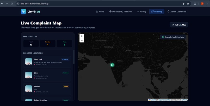Open the OpenStreetMap attribution link
Screen dimensions: 210x106
[x=165, y=100]
